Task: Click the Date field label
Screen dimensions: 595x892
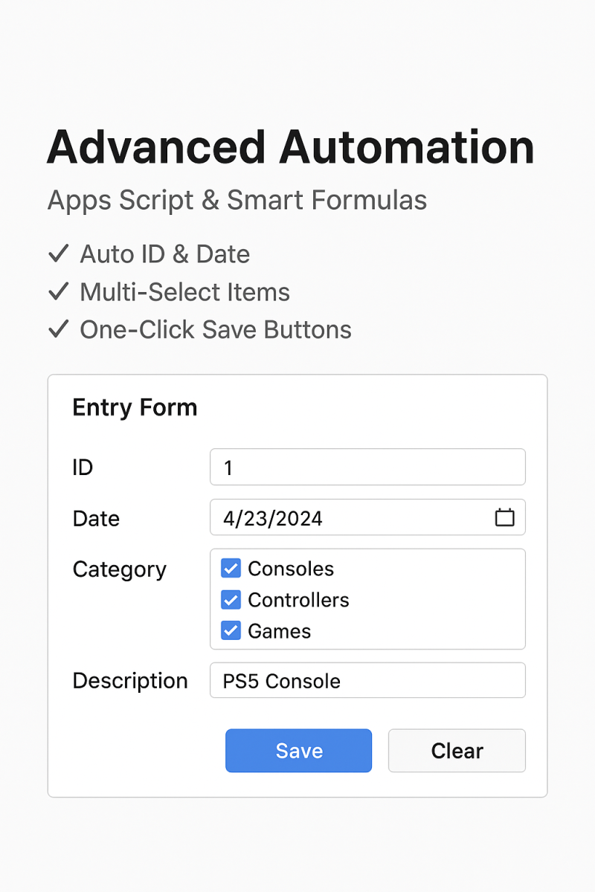Action: coord(96,518)
